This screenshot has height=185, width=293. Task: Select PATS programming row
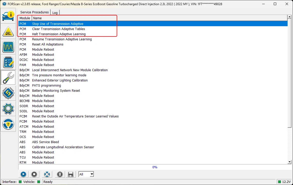pyautogui.click(x=153, y=85)
